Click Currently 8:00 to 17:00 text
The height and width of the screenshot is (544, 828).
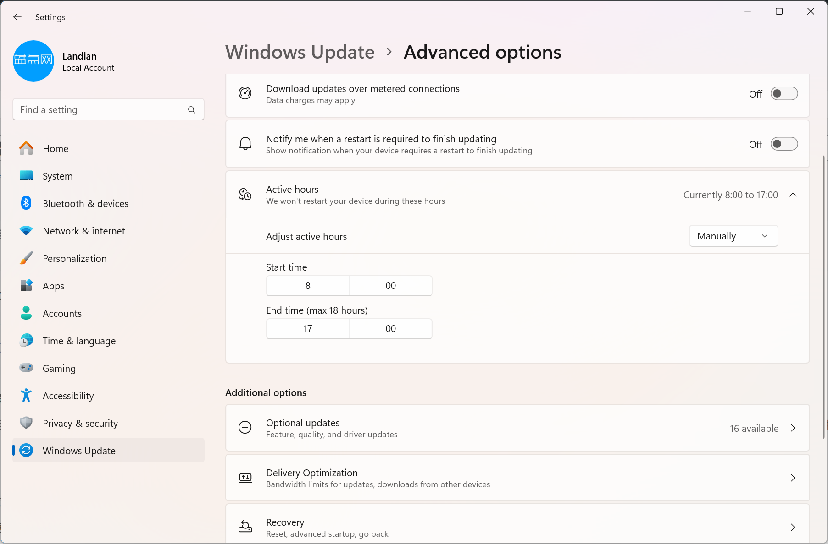[731, 195]
